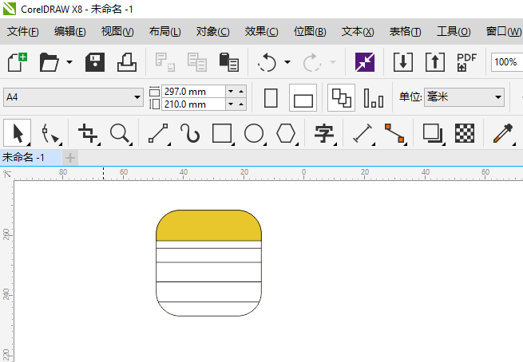This screenshot has width=523, height=362.
Task: Open the 布局(L) menu
Action: tap(165, 32)
